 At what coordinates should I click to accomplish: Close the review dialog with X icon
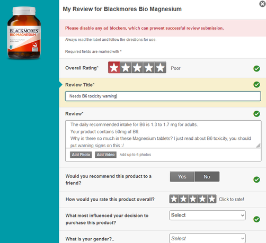[x=262, y=4]
